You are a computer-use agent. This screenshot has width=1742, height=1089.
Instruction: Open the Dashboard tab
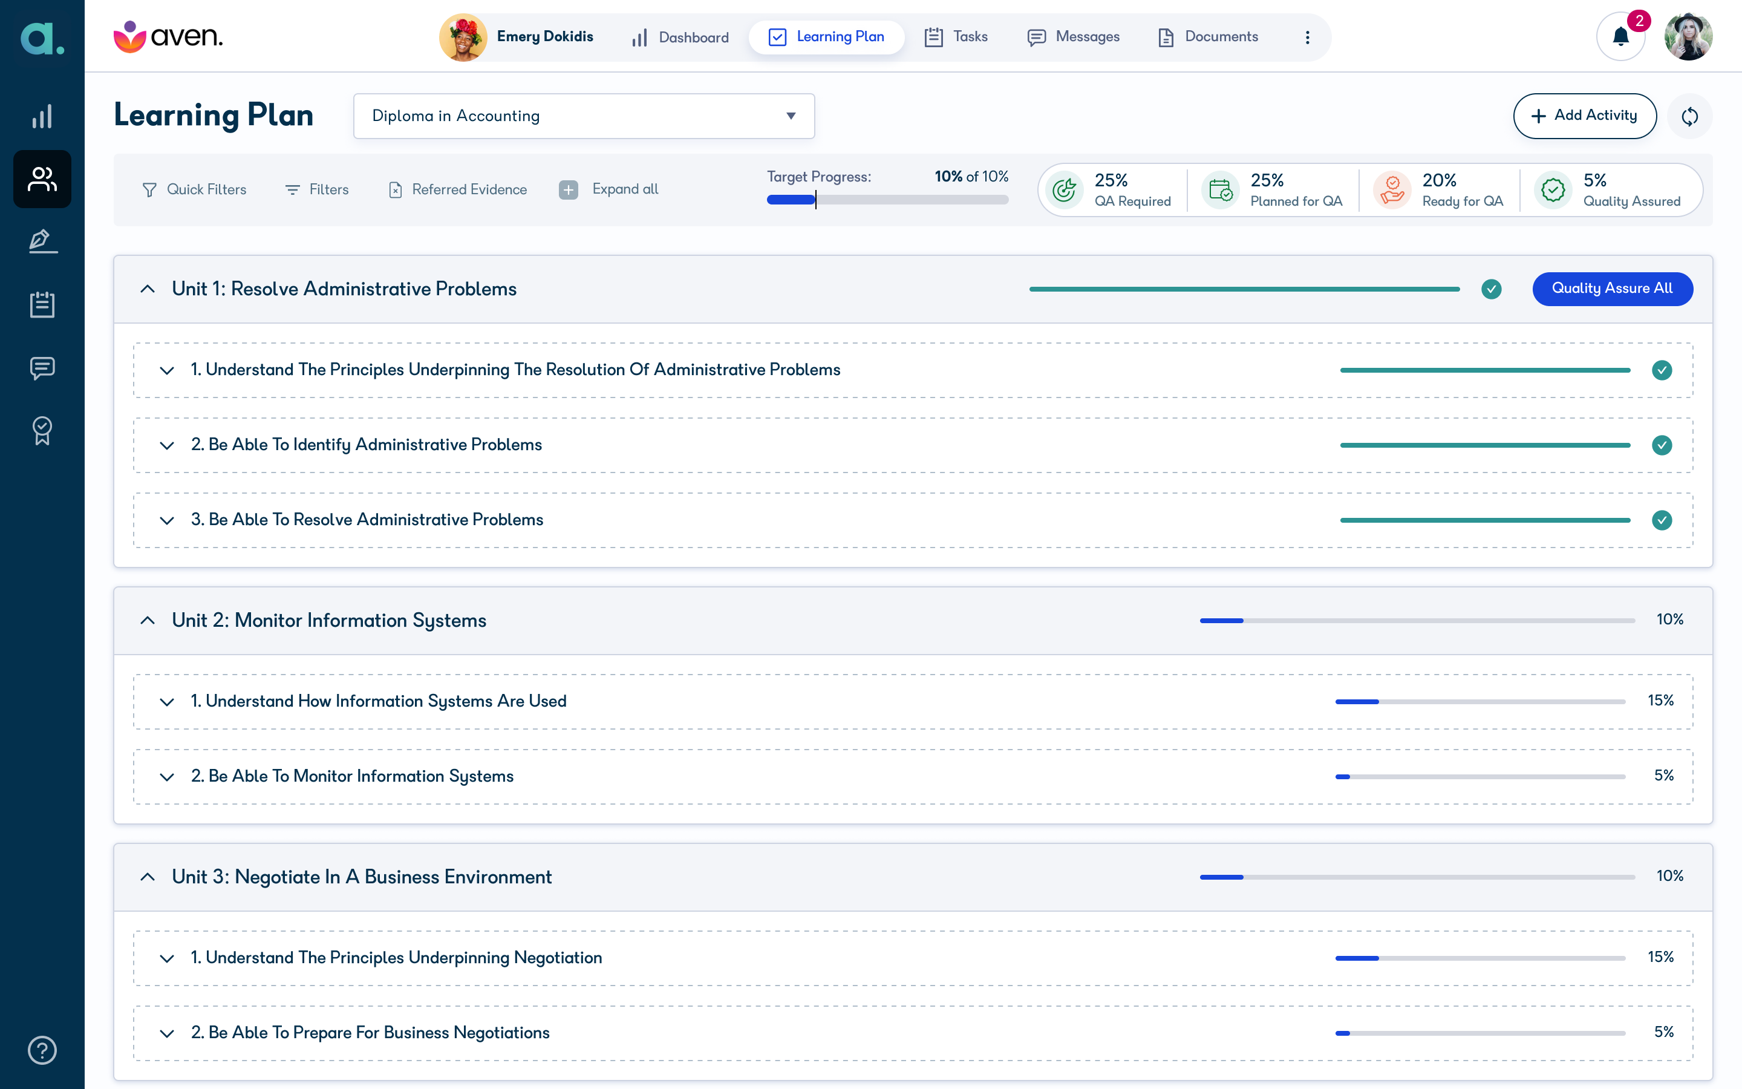[679, 37]
